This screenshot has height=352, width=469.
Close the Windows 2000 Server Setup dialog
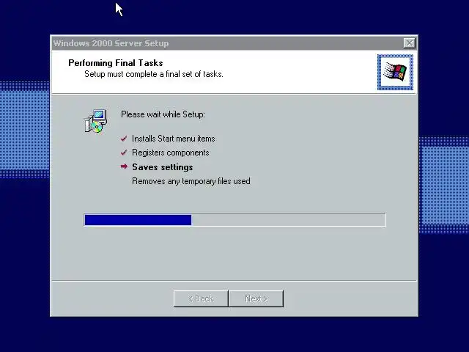[409, 43]
